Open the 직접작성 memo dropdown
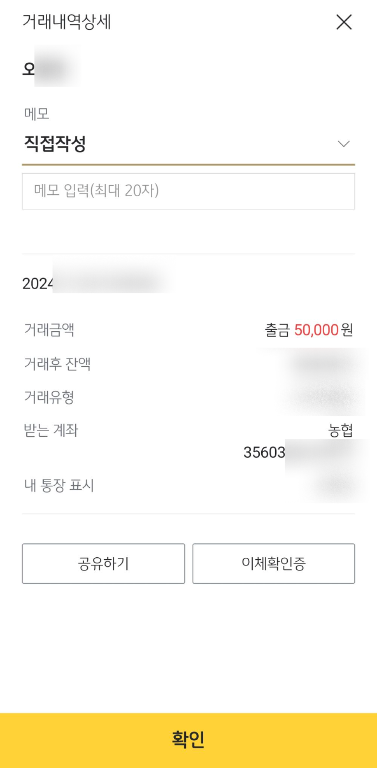Image resolution: width=377 pixels, height=768 pixels. coord(55,144)
